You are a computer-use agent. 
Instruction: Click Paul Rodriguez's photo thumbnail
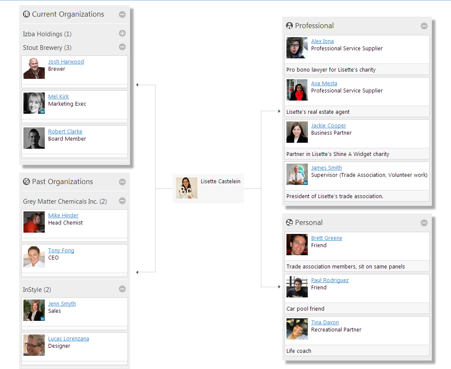point(297,287)
